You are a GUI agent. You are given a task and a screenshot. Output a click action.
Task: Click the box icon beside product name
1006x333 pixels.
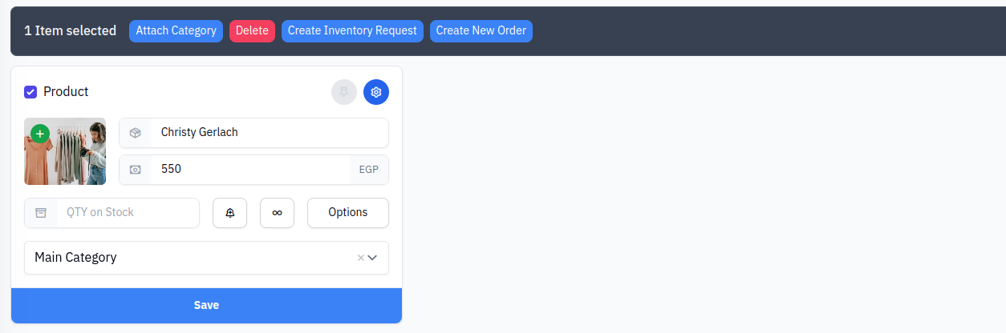(136, 133)
